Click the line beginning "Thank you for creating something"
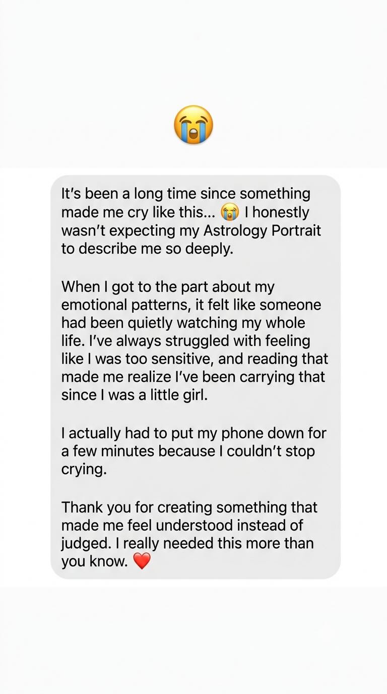This screenshot has height=694, width=387. tap(189, 507)
